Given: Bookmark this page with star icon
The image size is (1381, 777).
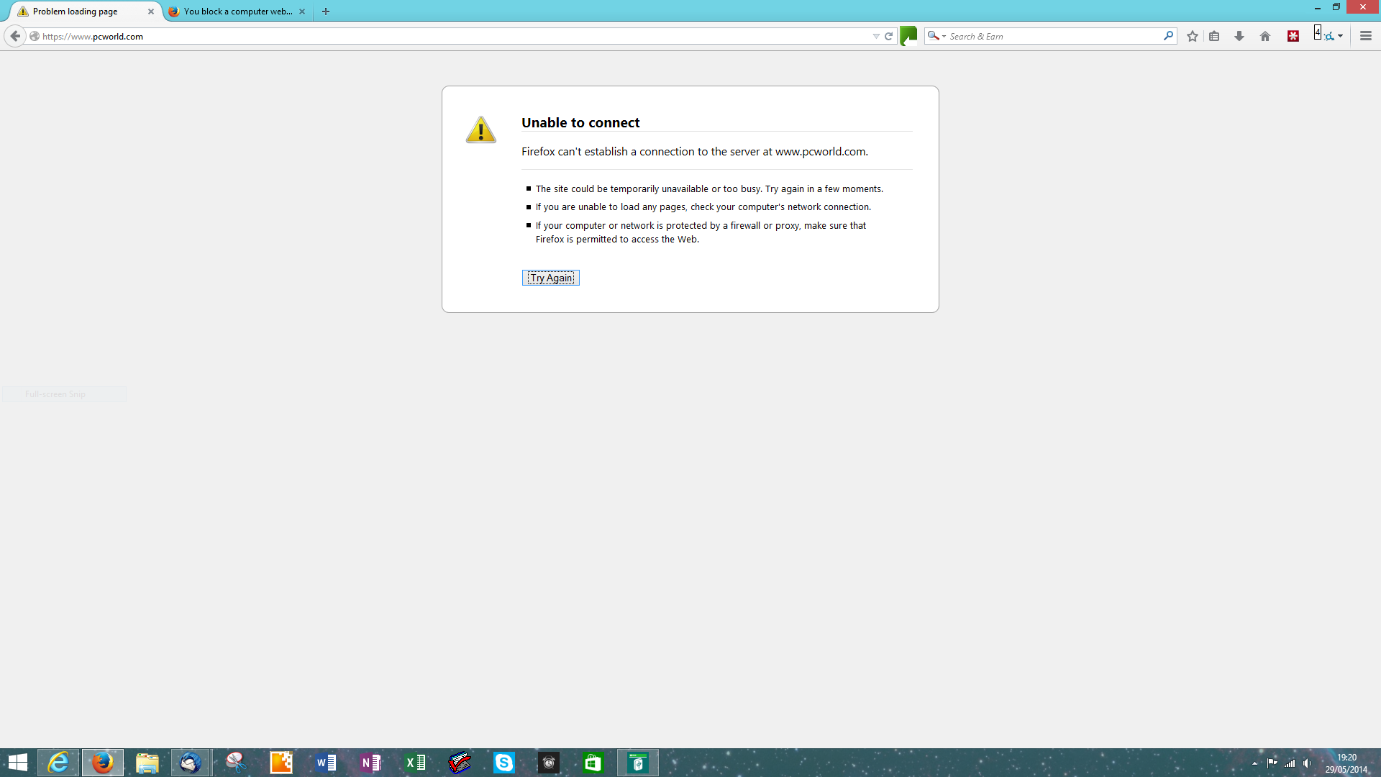Looking at the screenshot, I should coord(1193,36).
